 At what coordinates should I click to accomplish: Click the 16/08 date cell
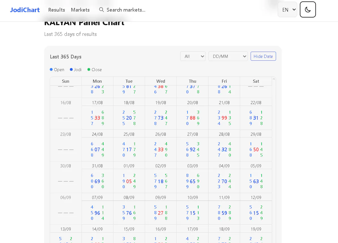pyautogui.click(x=66, y=103)
